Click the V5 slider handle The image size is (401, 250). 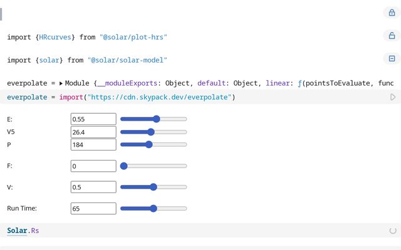(151, 132)
